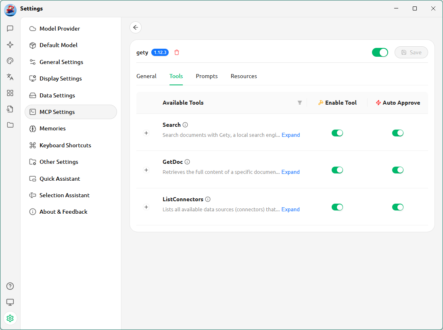Toggle the gety server enable switch
443x330 pixels.
pos(380,52)
